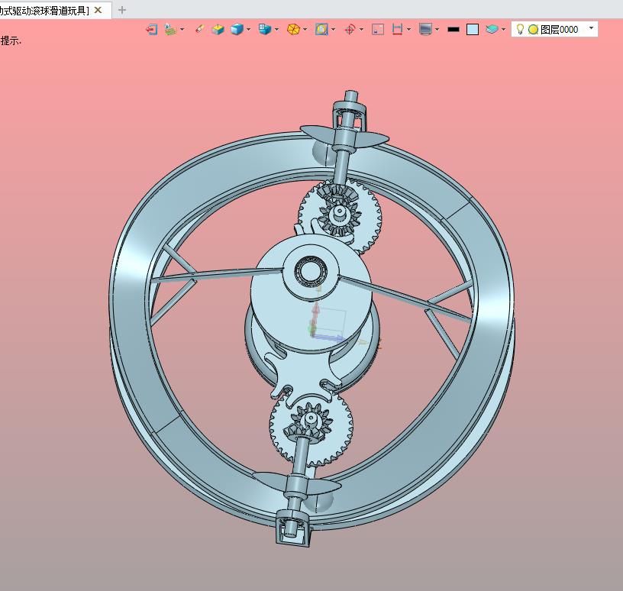Open the dropdown beside the monitor icon
Screen dimensions: 623x591
(437, 30)
